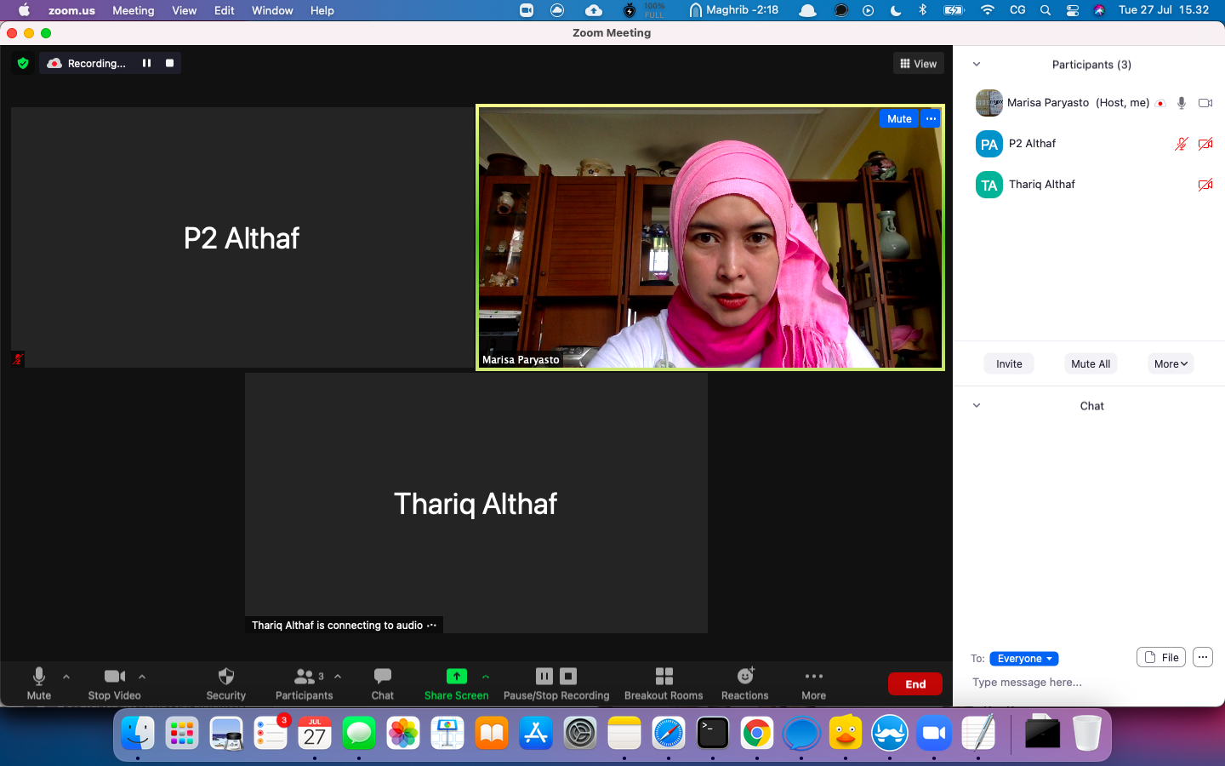The image size is (1225, 766).
Task: Open Thariq Althaf connecting audio options
Action: tap(432, 625)
